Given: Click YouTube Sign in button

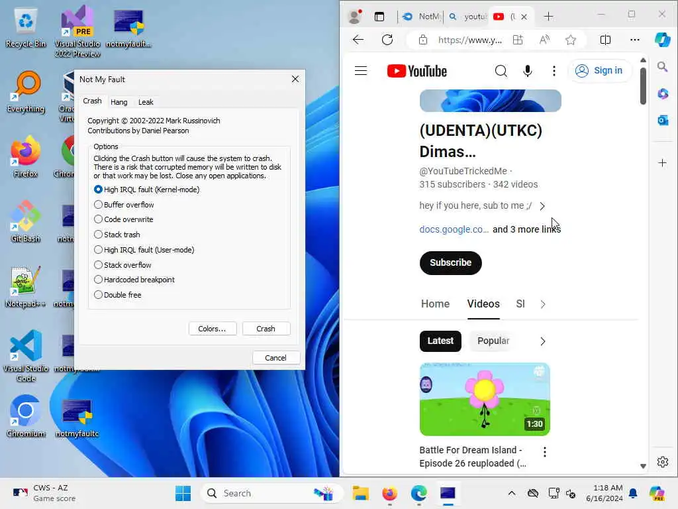Looking at the screenshot, I should [x=599, y=70].
